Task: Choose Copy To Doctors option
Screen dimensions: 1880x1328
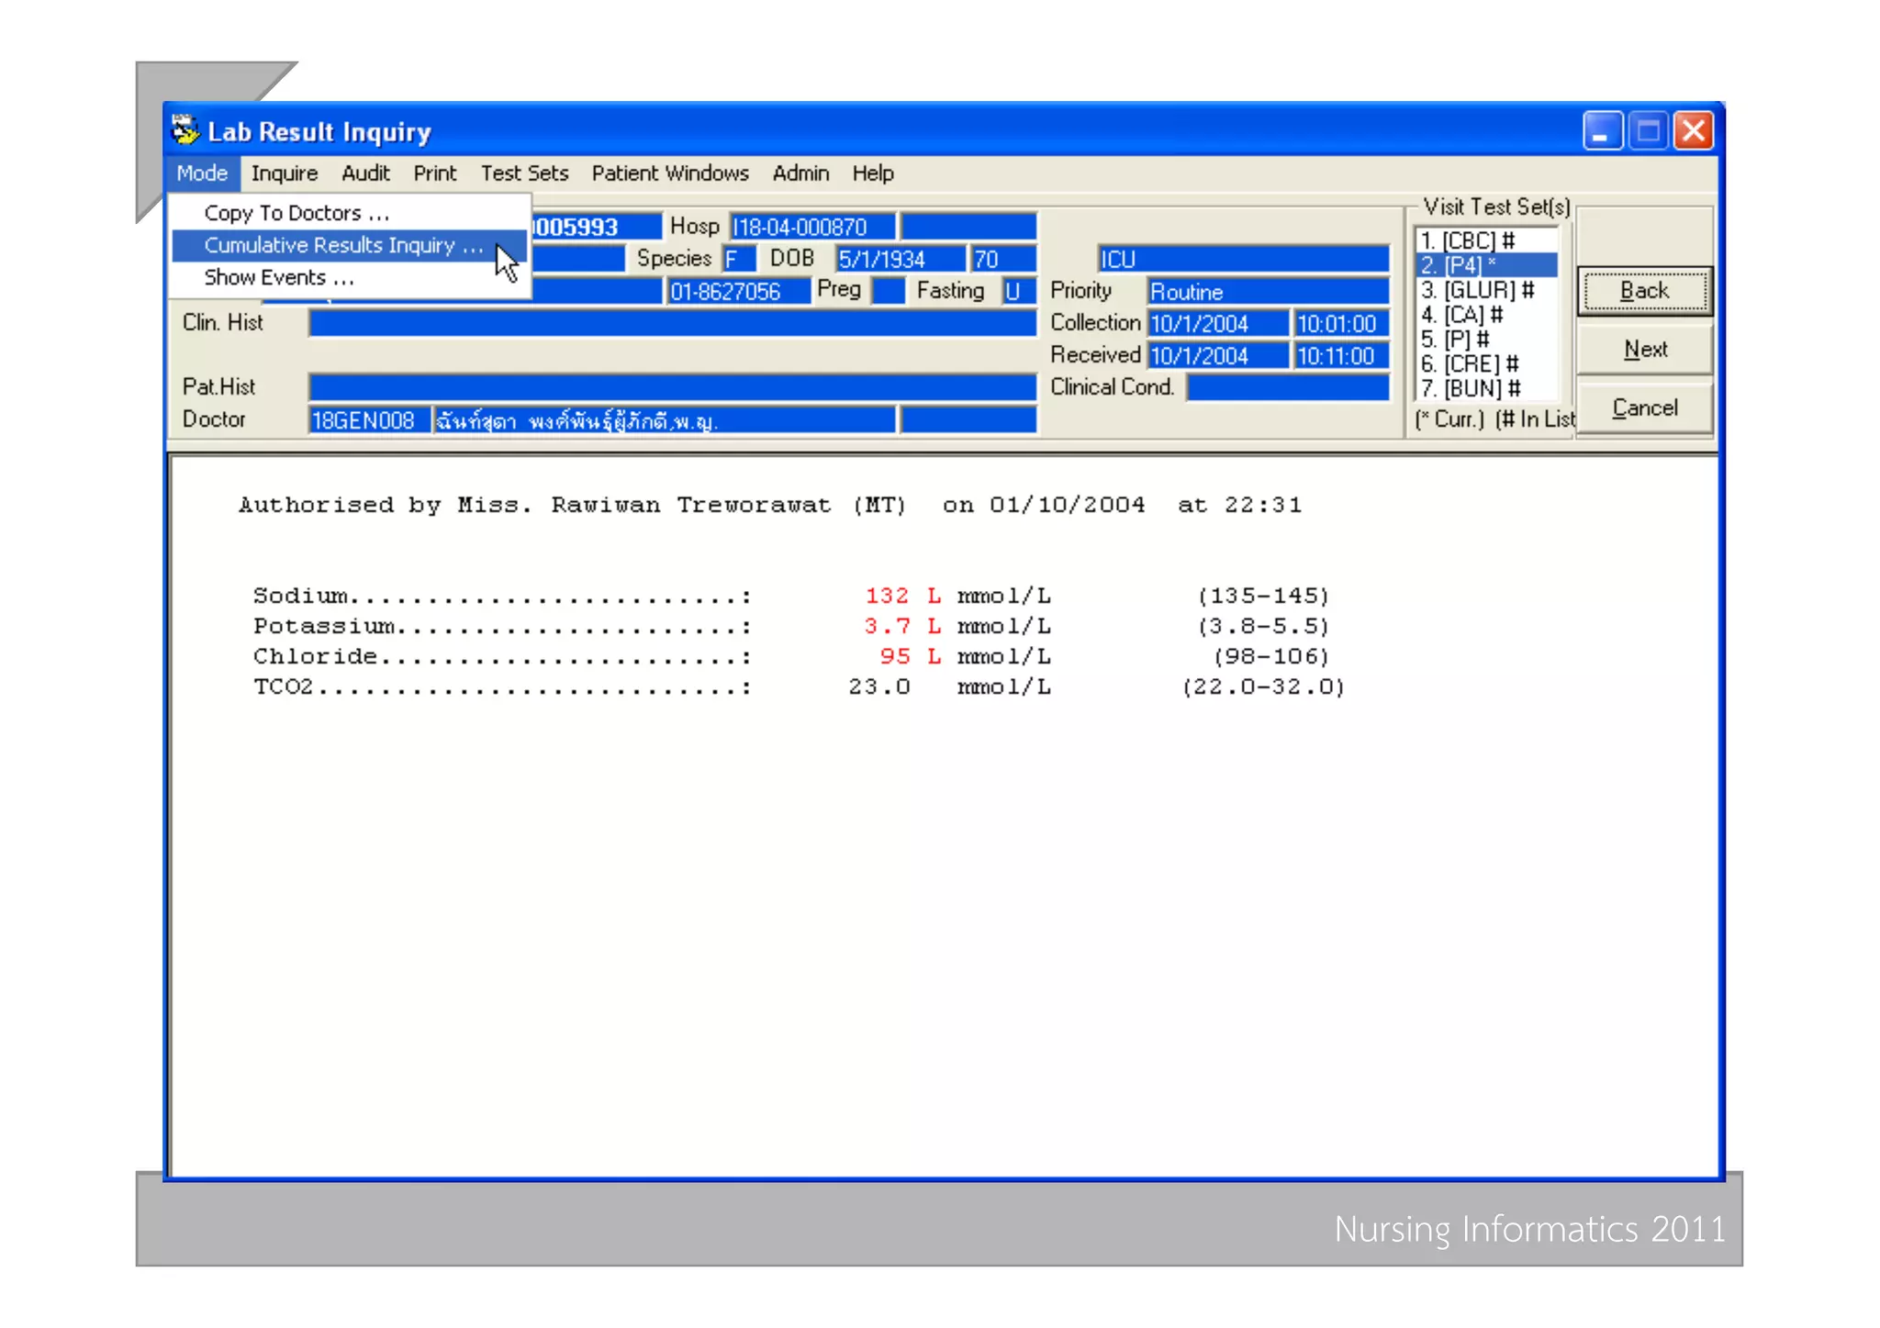Action: 297,213
